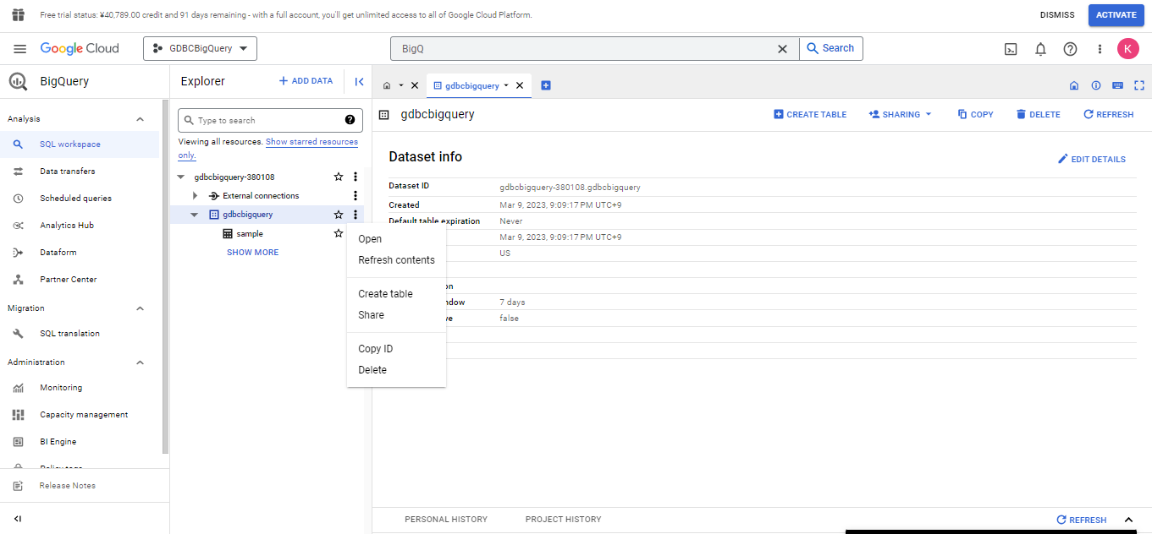Click the Edit Details button
The width and height of the screenshot is (1152, 534).
[1091, 159]
